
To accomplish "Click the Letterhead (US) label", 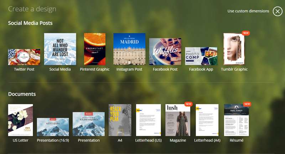I will pos(149,140).
